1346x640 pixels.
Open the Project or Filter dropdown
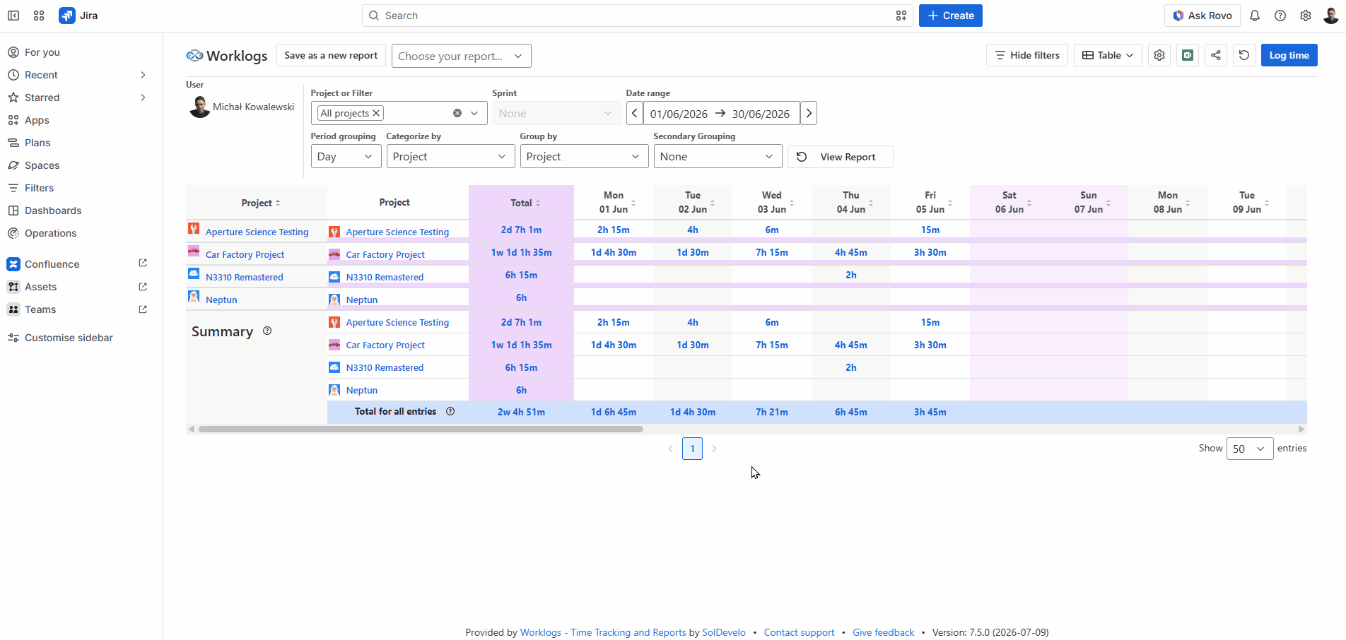474,113
